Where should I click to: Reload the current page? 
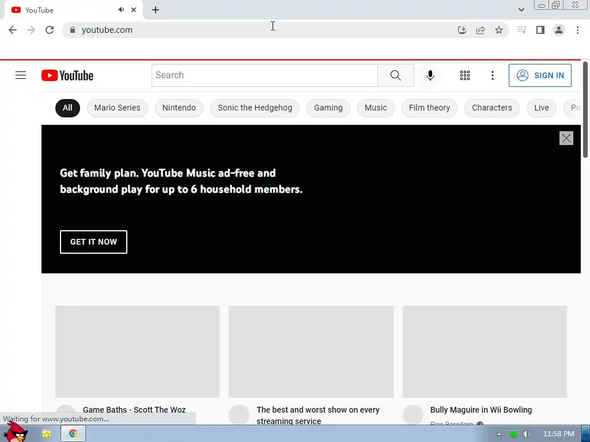point(50,30)
